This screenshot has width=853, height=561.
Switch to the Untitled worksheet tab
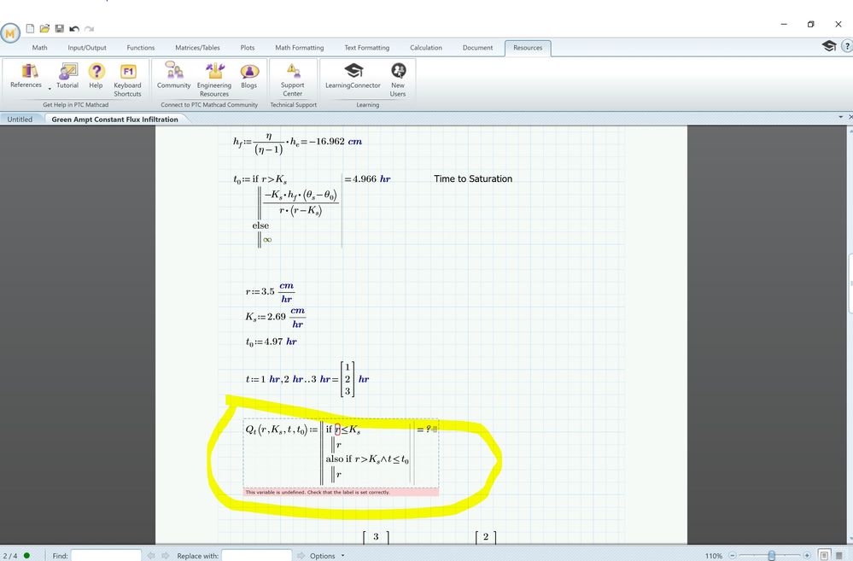(x=20, y=120)
